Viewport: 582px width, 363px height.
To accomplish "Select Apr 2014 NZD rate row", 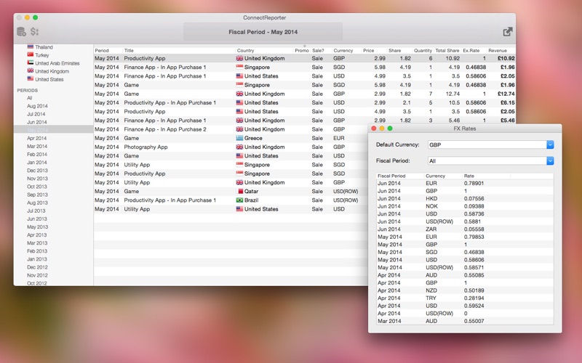I will click(465, 290).
